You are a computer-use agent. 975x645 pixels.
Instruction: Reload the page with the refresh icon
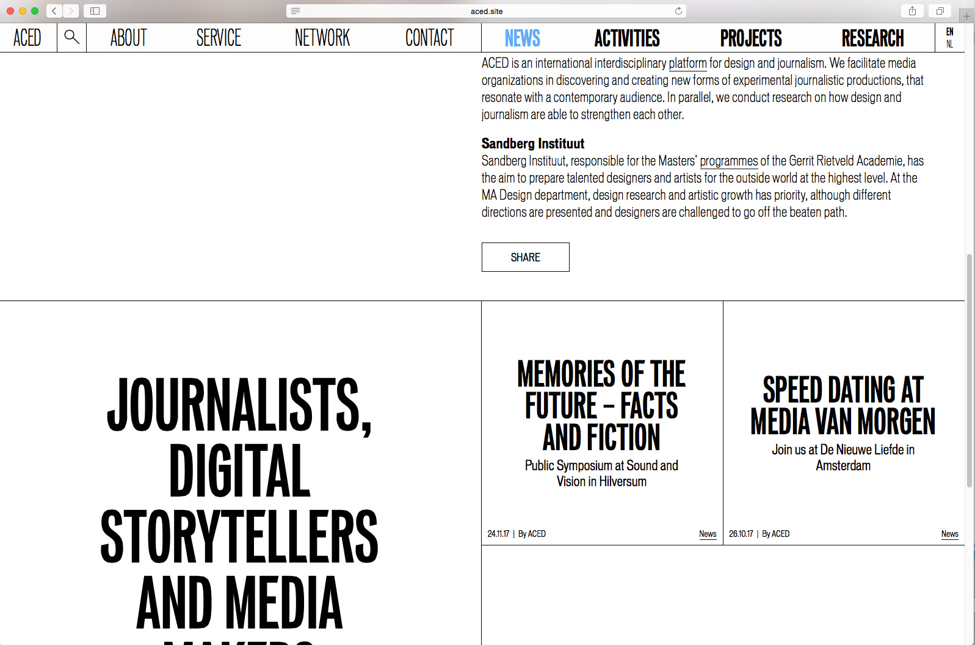(678, 11)
